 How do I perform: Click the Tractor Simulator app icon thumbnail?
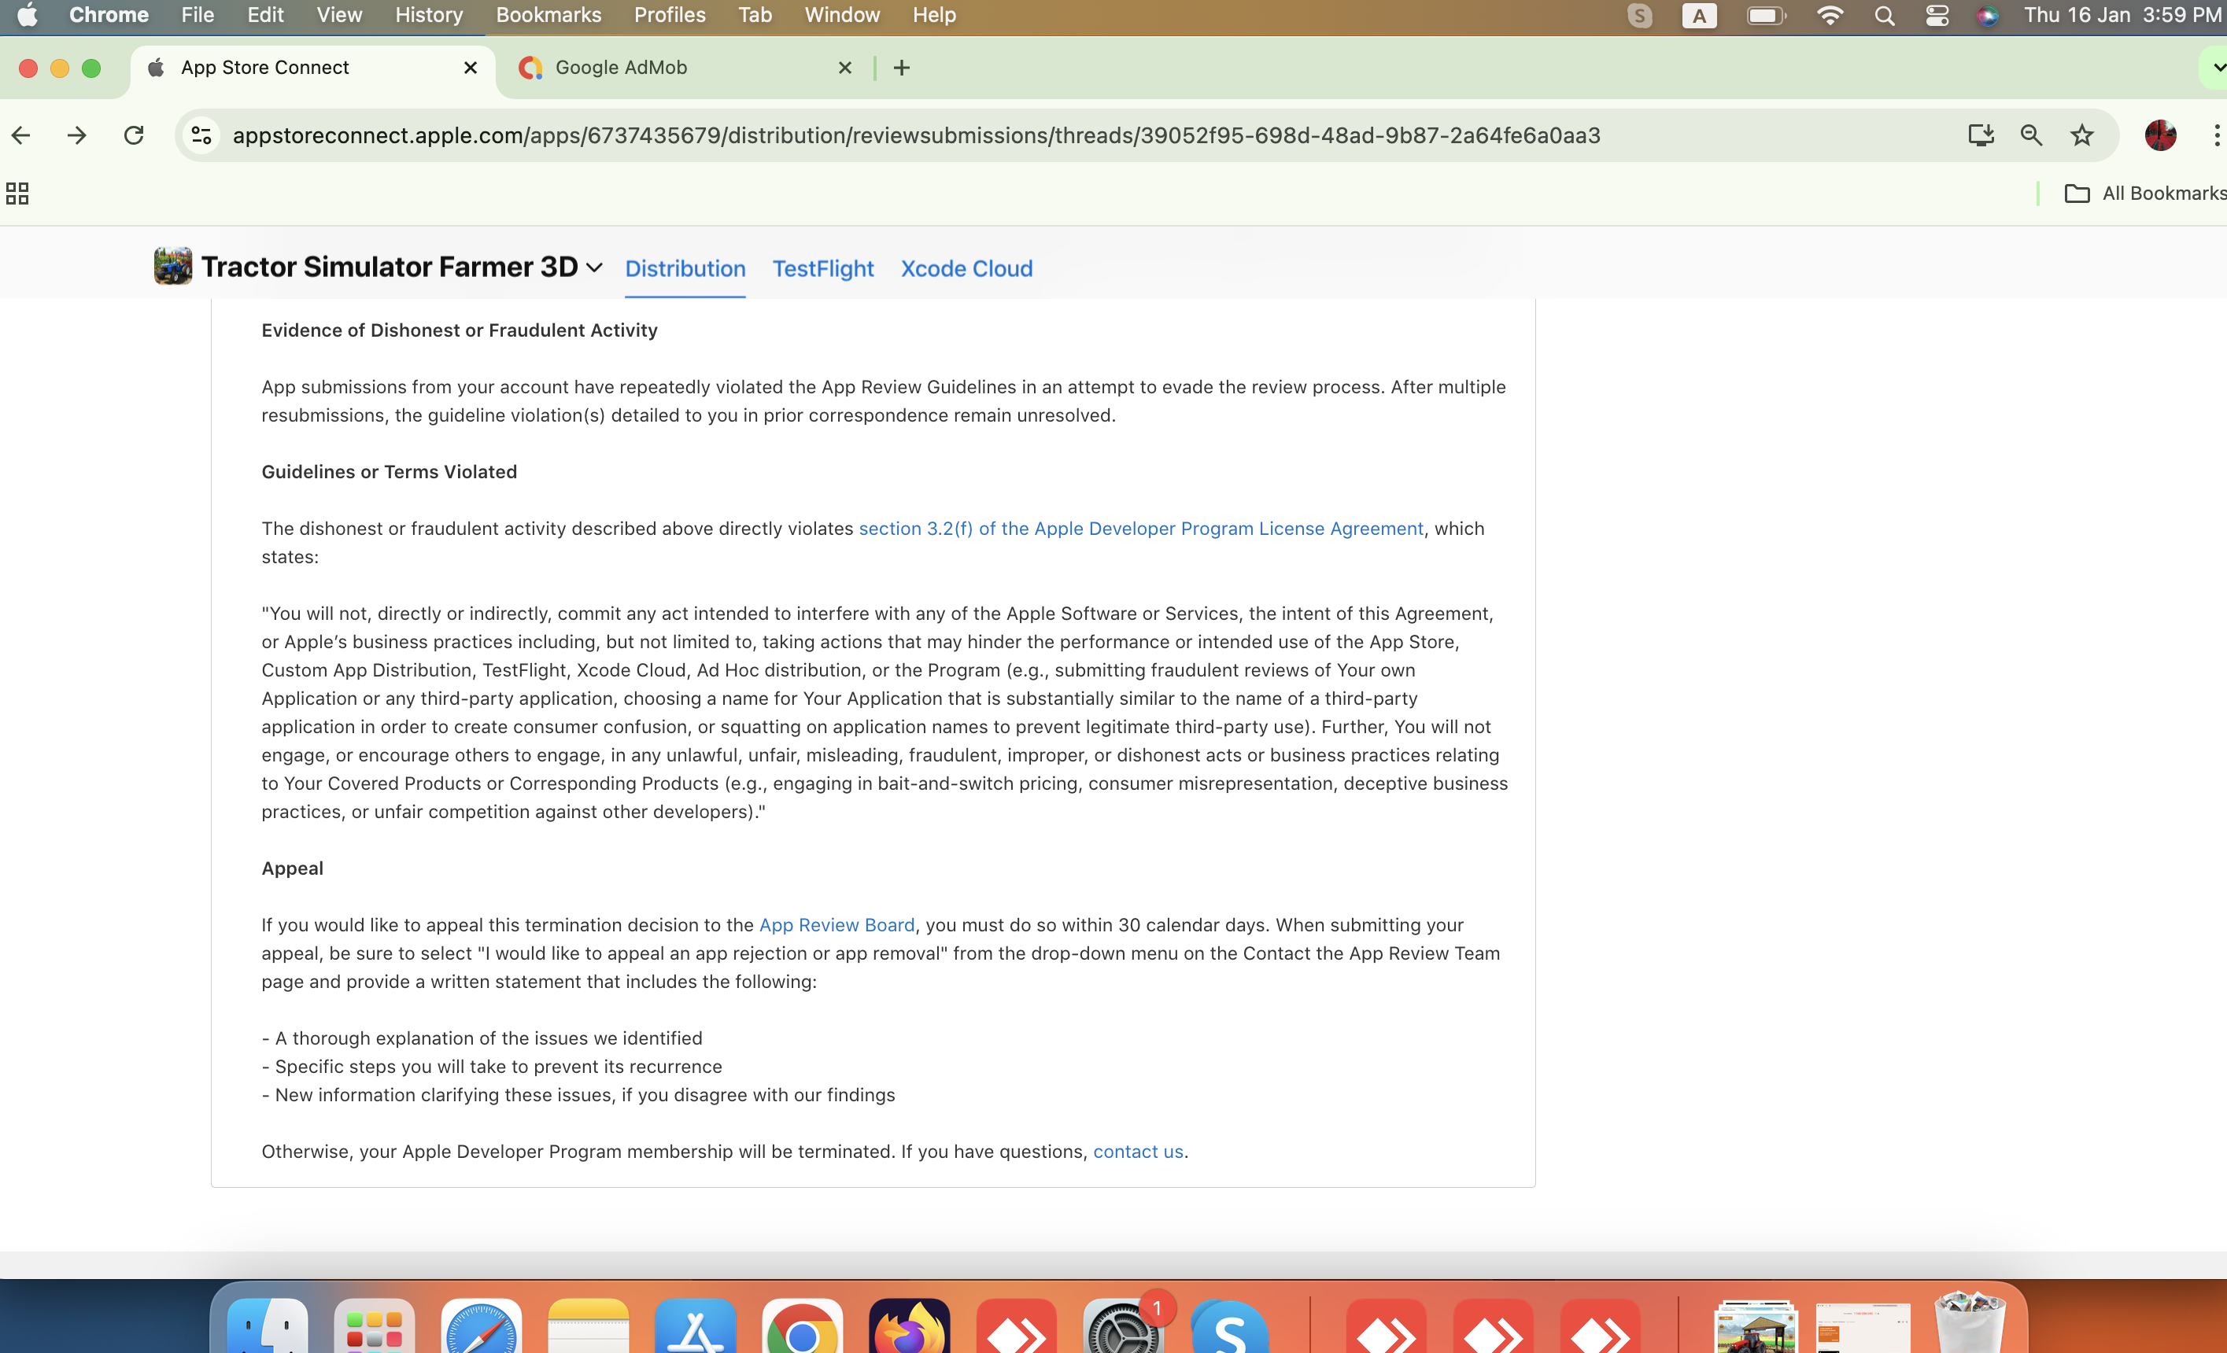(x=172, y=267)
